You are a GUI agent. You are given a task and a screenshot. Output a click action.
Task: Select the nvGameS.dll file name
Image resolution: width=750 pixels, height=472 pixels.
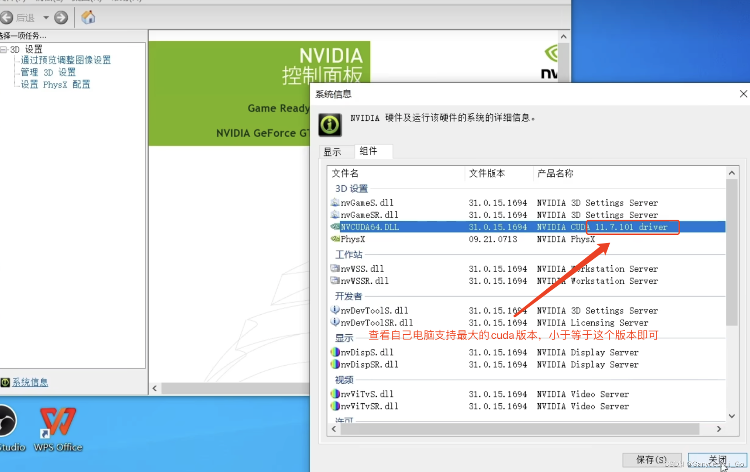[367, 203]
